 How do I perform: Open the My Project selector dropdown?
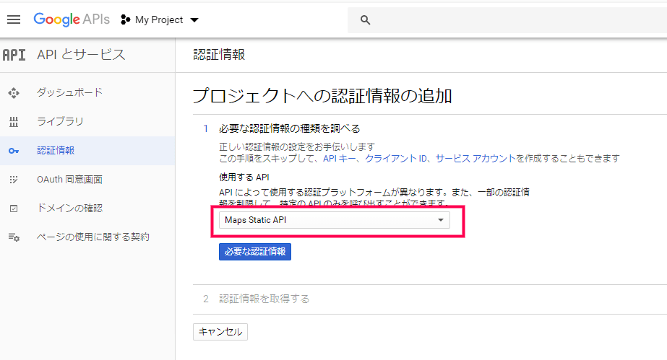click(x=160, y=19)
